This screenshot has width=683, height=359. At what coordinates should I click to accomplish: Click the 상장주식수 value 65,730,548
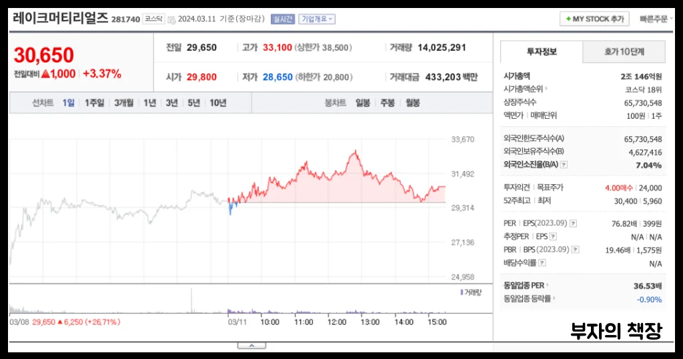(x=643, y=103)
